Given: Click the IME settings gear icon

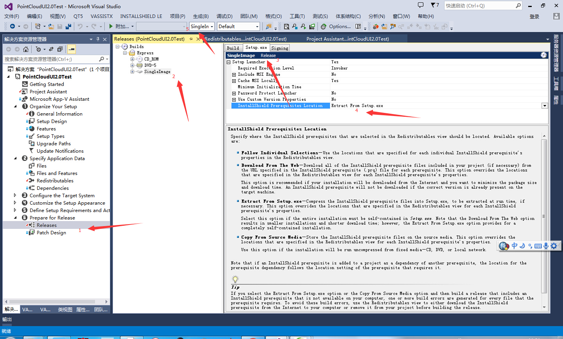Looking at the screenshot, I should (554, 246).
